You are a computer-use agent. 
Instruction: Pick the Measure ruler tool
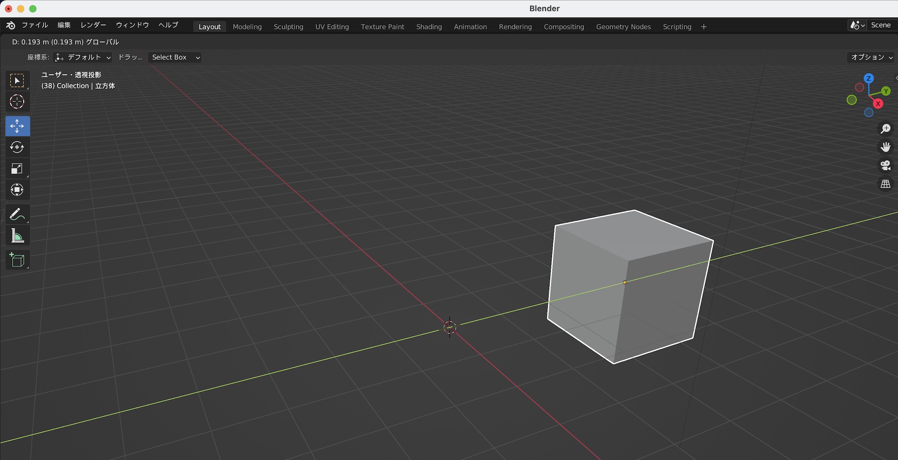17,236
